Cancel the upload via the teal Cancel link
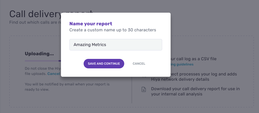Image resolution: width=259 pixels, height=113 pixels. click(x=54, y=74)
